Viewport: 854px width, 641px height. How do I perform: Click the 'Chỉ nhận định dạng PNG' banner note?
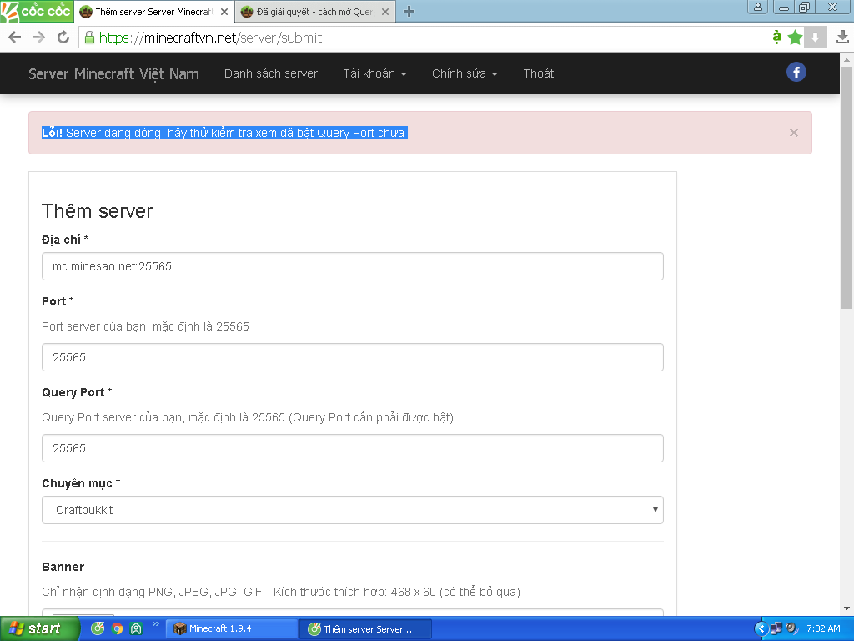click(x=281, y=592)
